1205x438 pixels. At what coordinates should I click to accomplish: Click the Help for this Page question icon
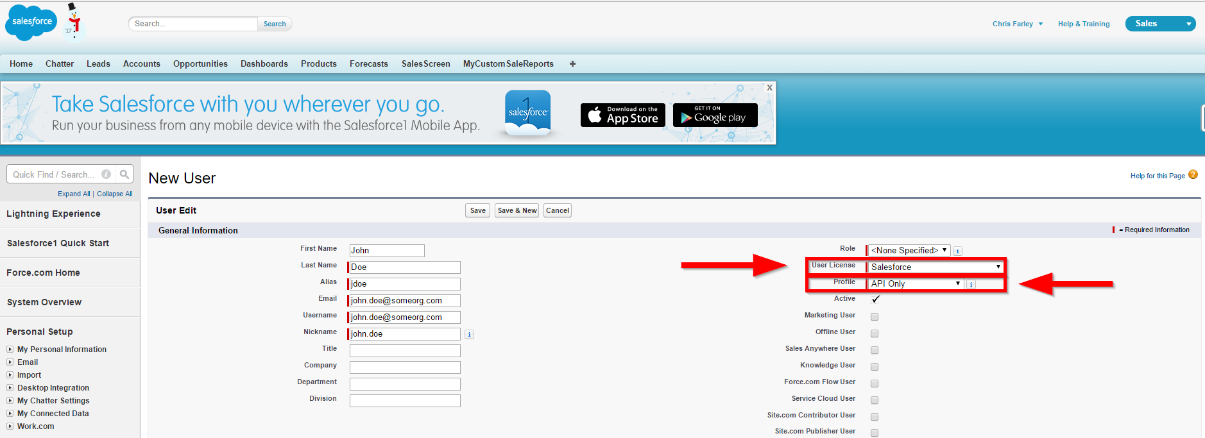[1193, 174]
